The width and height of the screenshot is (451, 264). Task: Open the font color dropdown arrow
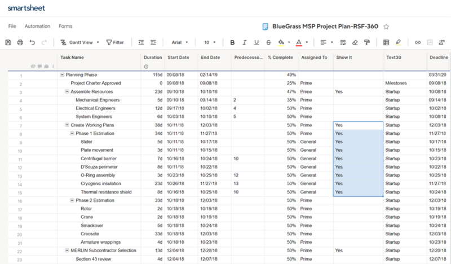click(x=307, y=42)
